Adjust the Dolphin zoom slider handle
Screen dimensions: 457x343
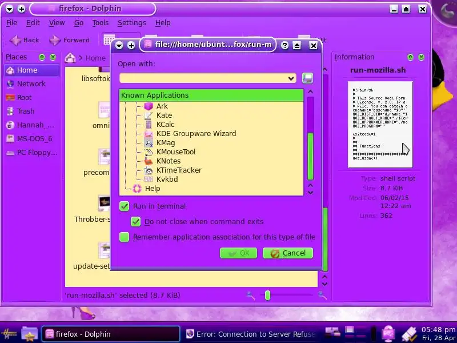(x=267, y=296)
